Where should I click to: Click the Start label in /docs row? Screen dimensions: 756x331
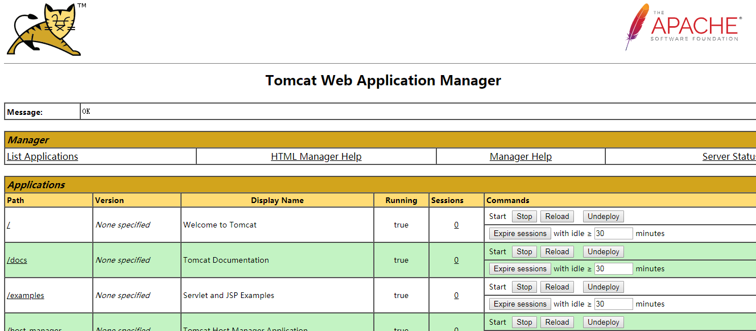497,251
